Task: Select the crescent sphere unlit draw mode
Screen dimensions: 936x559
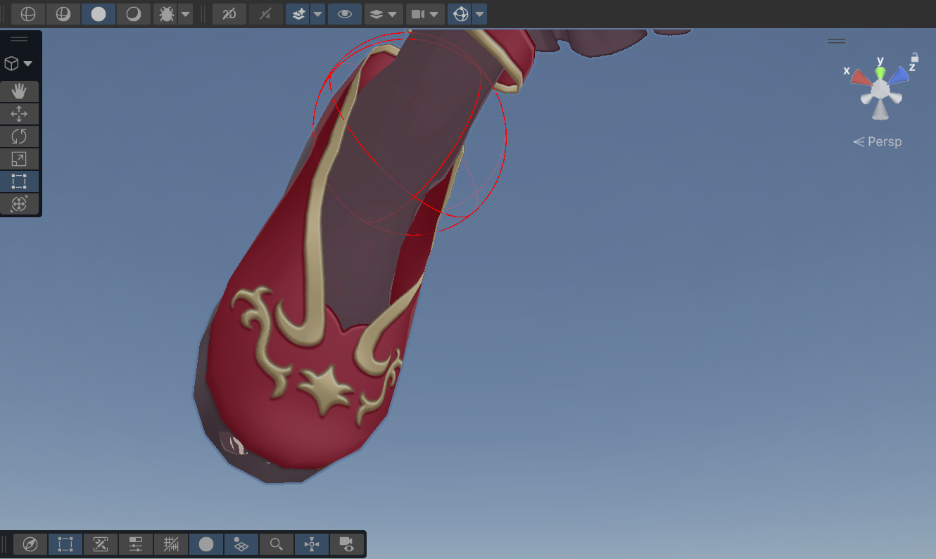Action: pos(134,14)
